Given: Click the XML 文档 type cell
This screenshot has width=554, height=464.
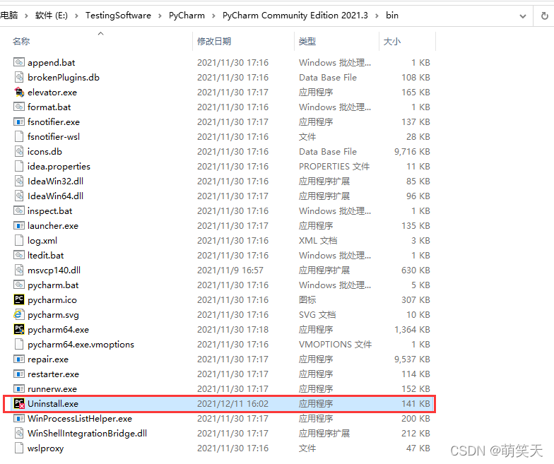Looking at the screenshot, I should pos(318,240).
